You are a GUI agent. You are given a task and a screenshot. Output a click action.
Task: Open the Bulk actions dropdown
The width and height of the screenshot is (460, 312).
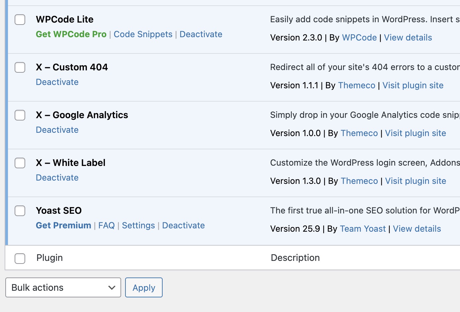[x=63, y=287]
